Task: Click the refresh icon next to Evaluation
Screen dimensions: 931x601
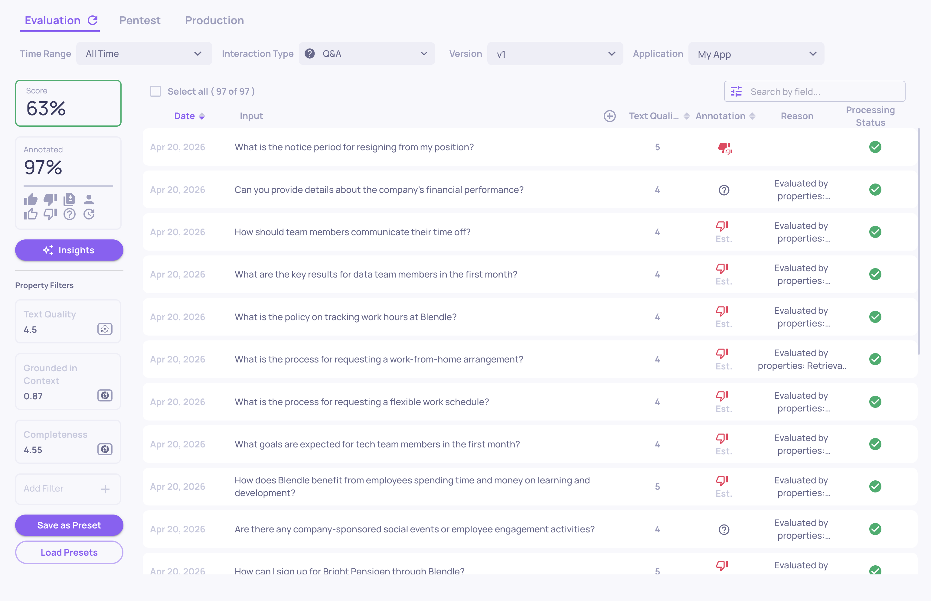Action: [93, 20]
